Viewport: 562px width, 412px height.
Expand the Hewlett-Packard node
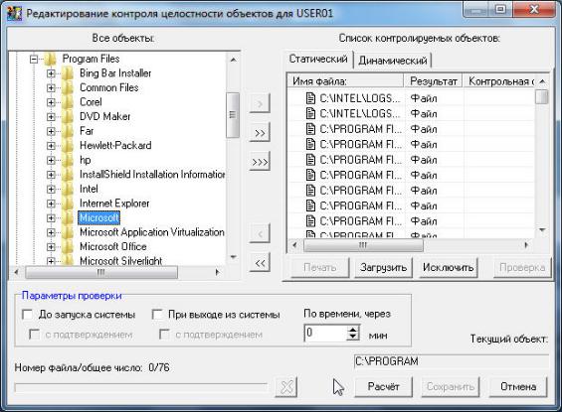pyautogui.click(x=51, y=146)
